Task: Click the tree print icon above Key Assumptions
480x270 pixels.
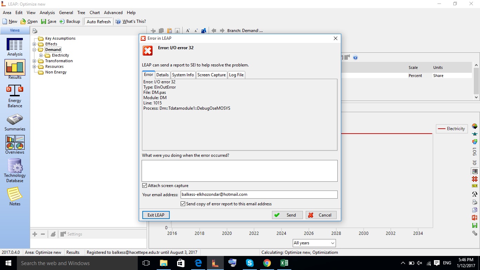Action: pos(35,31)
